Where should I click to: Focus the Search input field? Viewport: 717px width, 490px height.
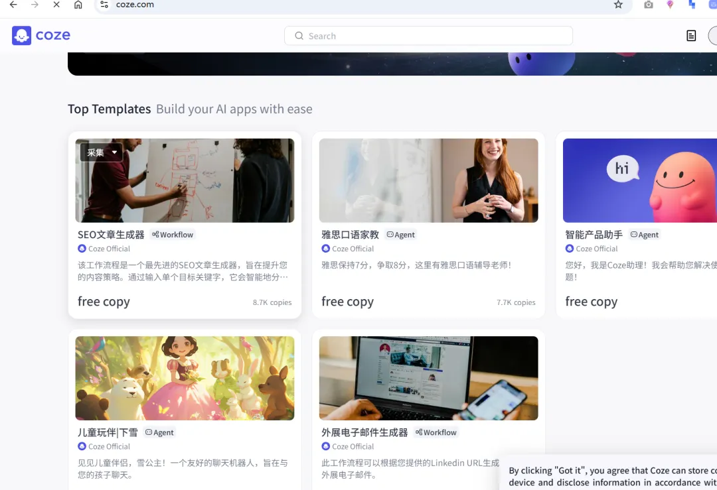coord(428,36)
